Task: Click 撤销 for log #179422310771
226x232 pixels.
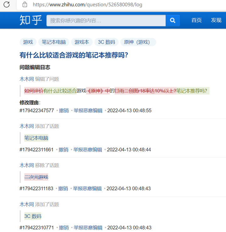Action: 64,228
